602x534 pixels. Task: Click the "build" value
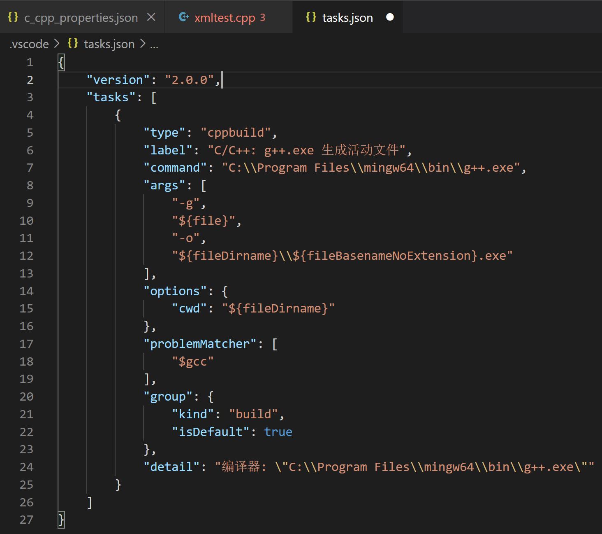[x=254, y=414]
